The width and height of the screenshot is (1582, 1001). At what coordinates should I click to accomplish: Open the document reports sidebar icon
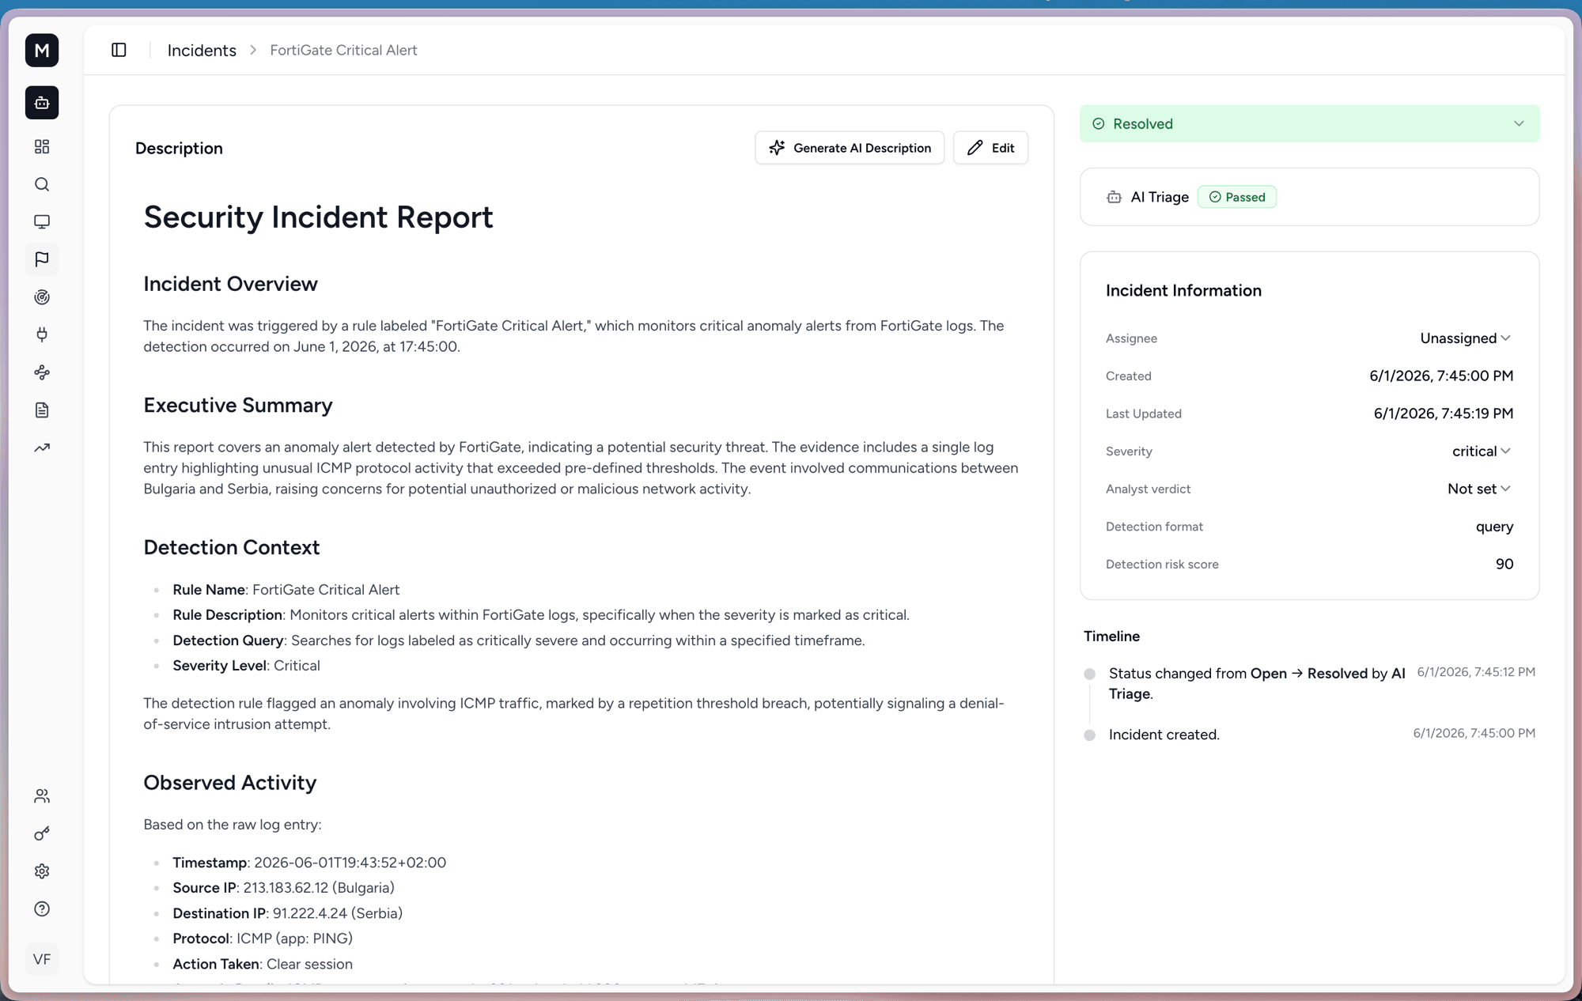click(x=42, y=410)
